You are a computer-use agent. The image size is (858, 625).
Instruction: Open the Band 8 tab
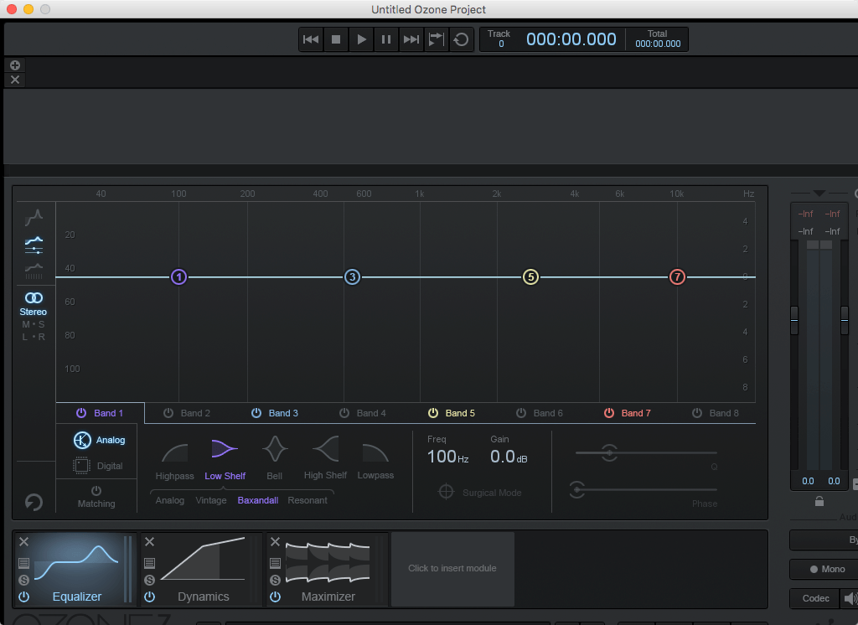pos(724,413)
